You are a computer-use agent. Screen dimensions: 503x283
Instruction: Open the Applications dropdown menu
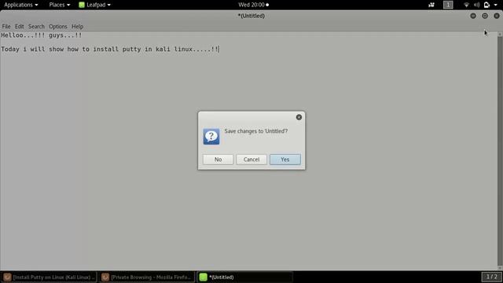21,5
